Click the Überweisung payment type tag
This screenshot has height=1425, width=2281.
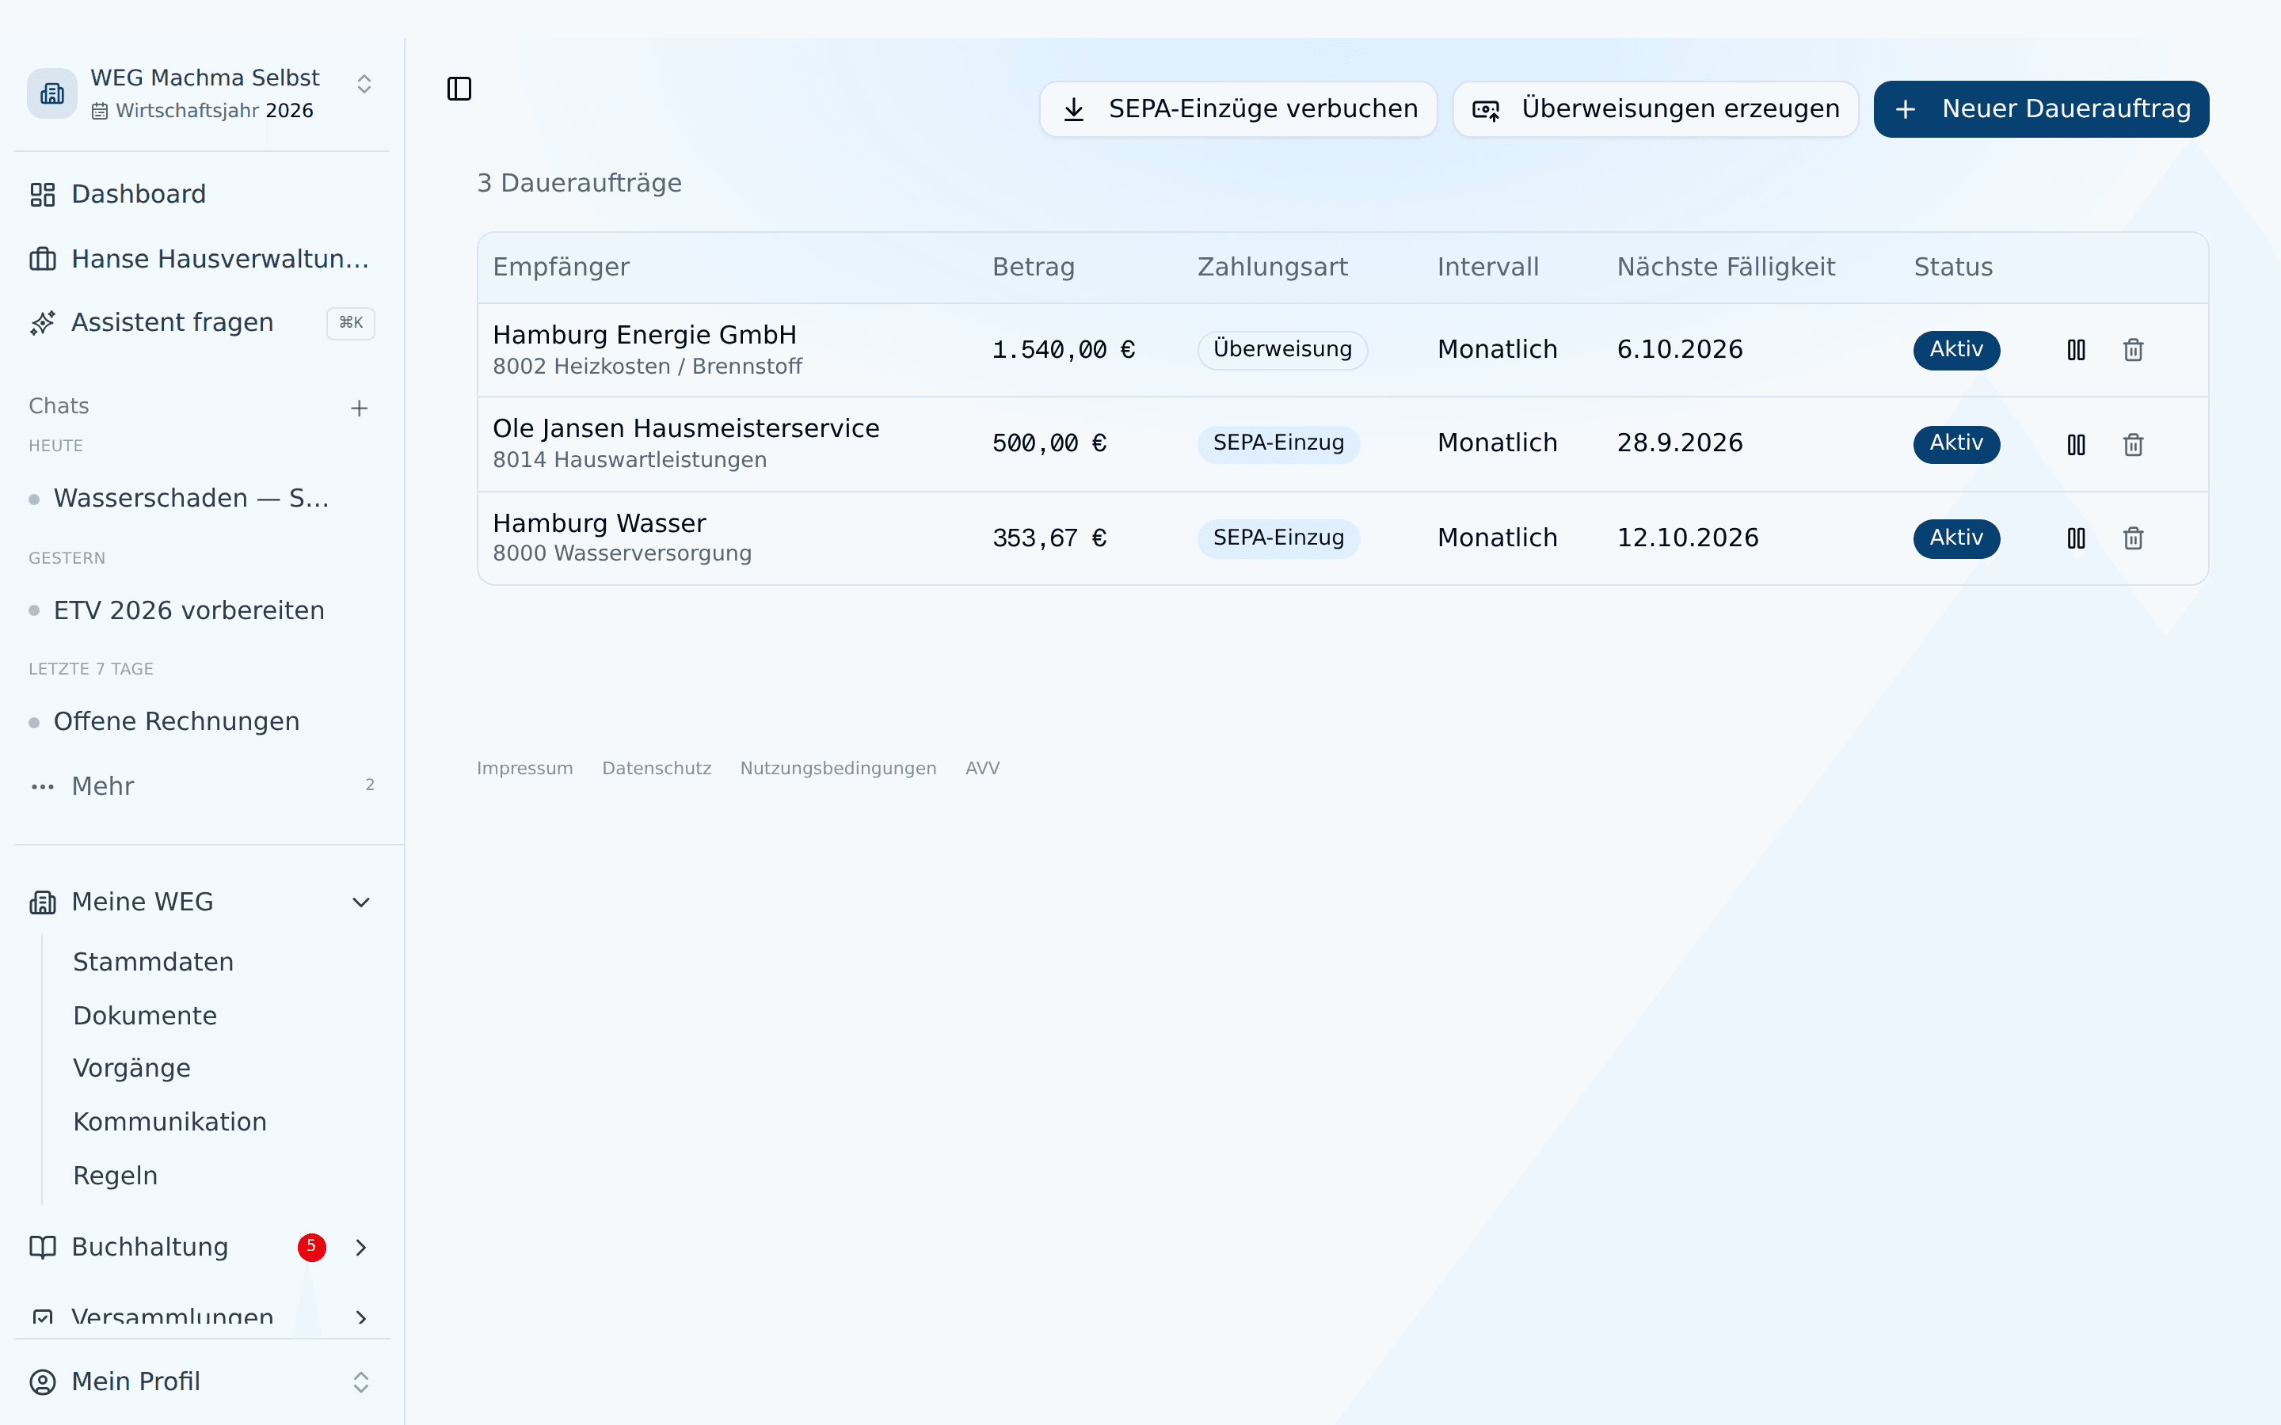point(1283,350)
